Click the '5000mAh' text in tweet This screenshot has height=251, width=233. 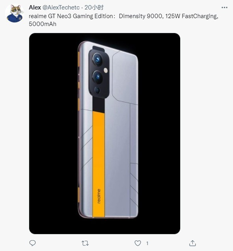(x=43, y=24)
